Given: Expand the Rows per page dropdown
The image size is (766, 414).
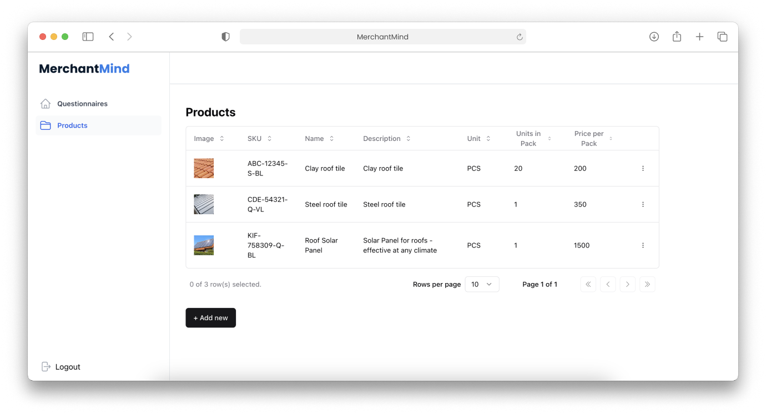Looking at the screenshot, I should click(x=481, y=284).
